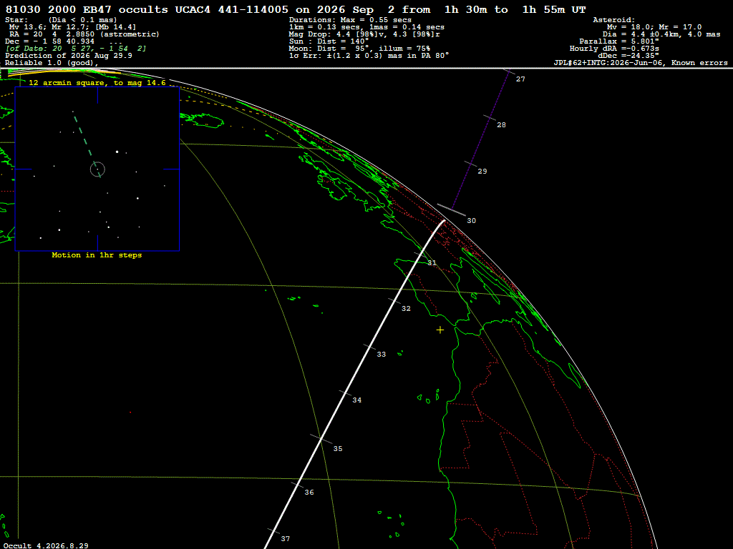Click marker 29 on purple dashed line
The height and width of the screenshot is (549, 733).
pyautogui.click(x=482, y=172)
